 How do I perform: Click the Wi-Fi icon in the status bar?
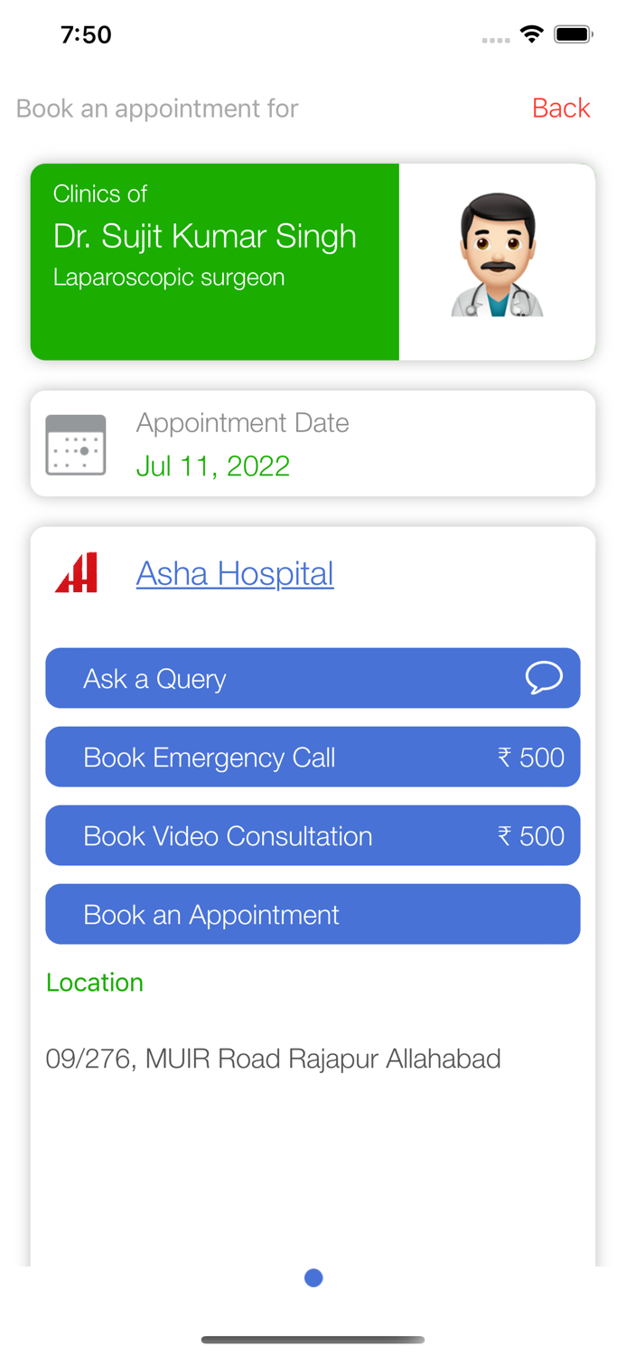tap(531, 33)
